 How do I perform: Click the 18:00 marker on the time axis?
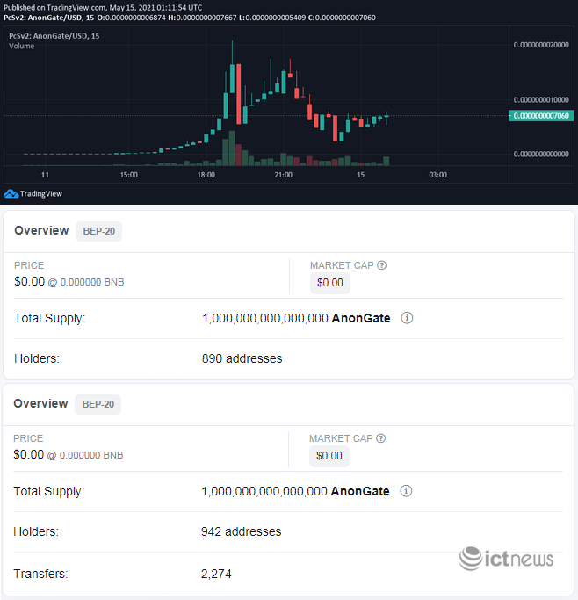tap(206, 175)
